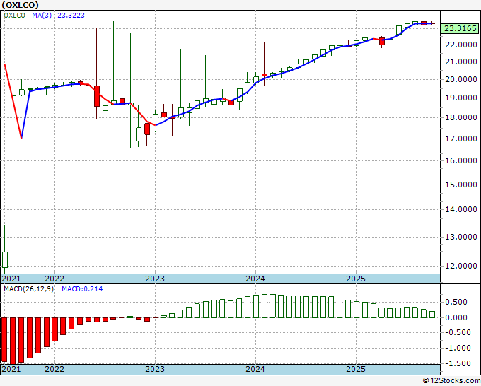Click 2021 on the price chart timeline

(11, 279)
